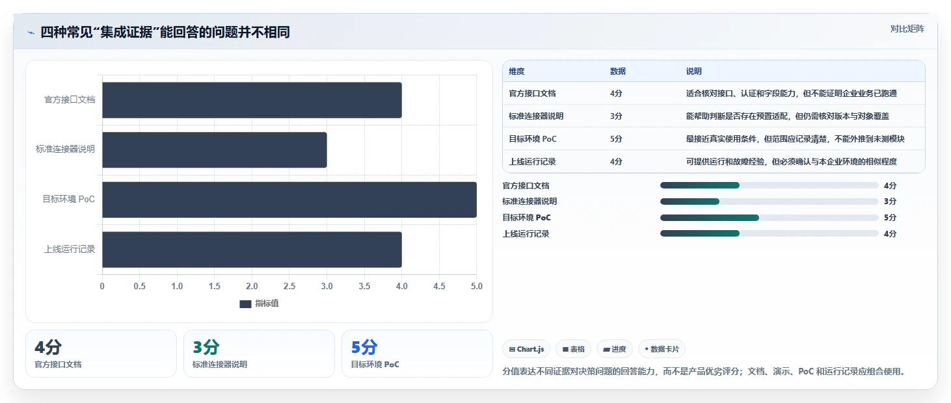Click the 标准连接器说明 chart bar
The width and height of the screenshot is (951, 403).
[214, 150]
